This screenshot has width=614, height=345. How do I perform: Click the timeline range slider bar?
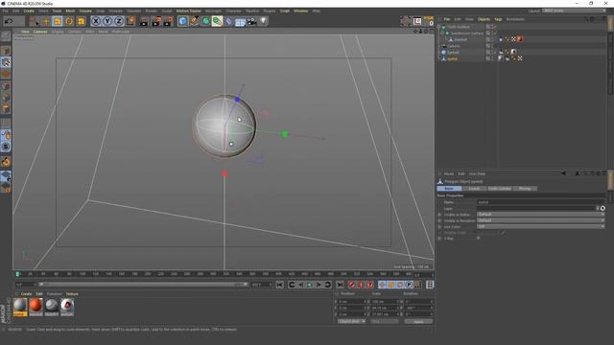coord(143,285)
